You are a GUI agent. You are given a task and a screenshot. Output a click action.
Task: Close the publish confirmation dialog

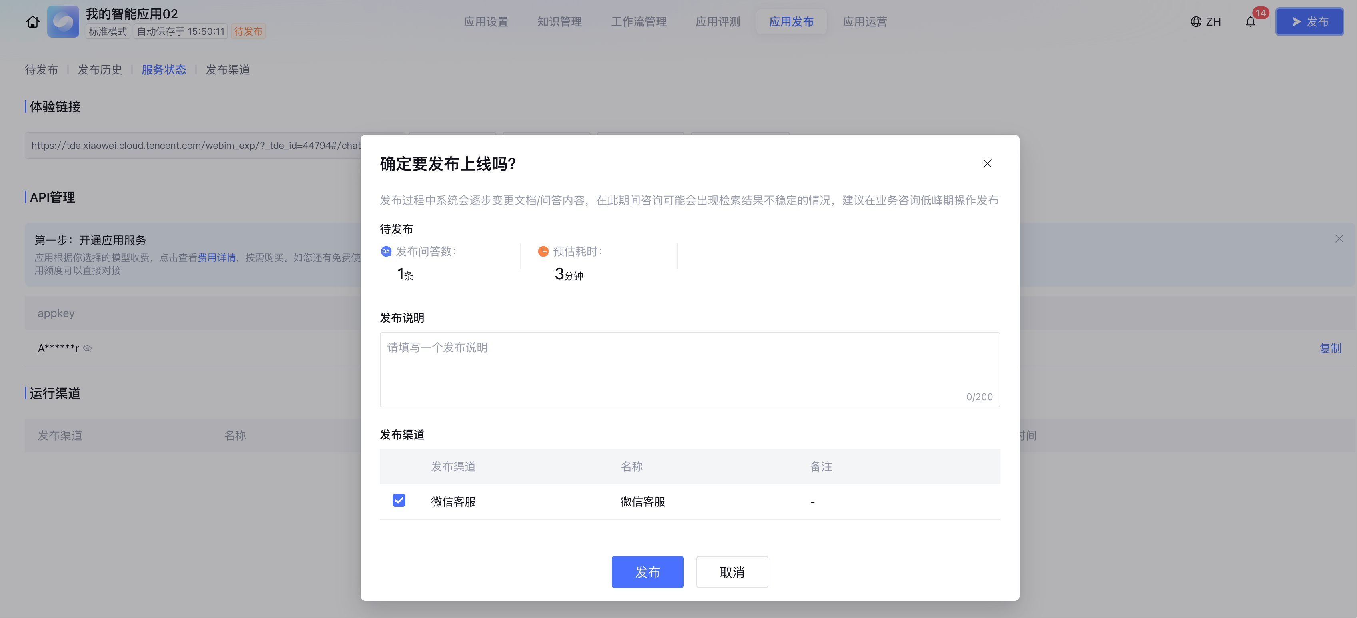(x=987, y=163)
